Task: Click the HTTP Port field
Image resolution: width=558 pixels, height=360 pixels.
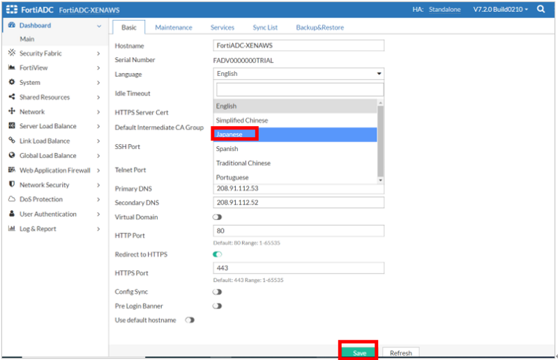Action: pyautogui.click(x=299, y=231)
